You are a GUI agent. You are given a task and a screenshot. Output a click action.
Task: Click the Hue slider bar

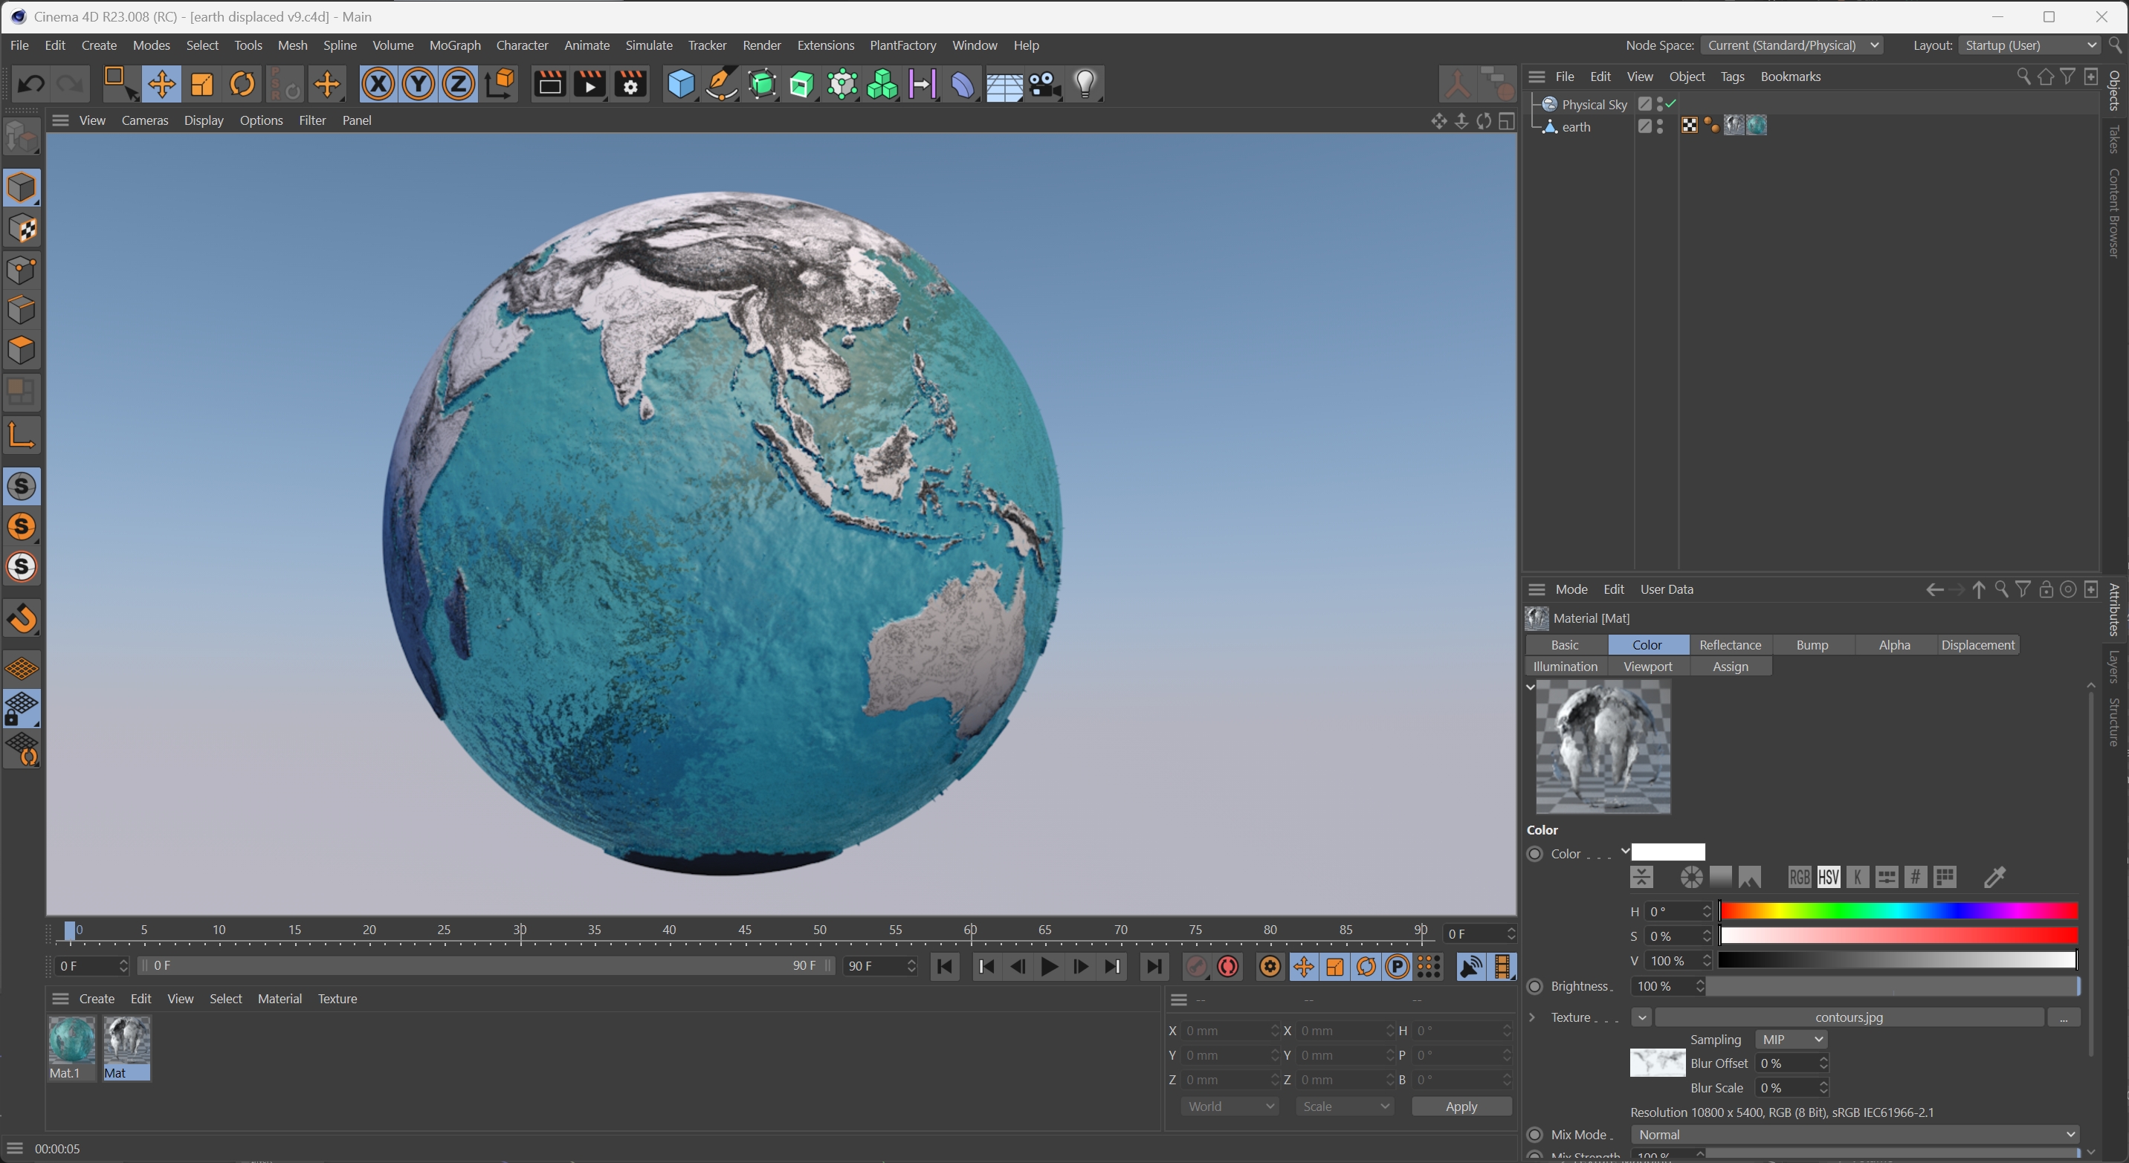[x=1898, y=911]
